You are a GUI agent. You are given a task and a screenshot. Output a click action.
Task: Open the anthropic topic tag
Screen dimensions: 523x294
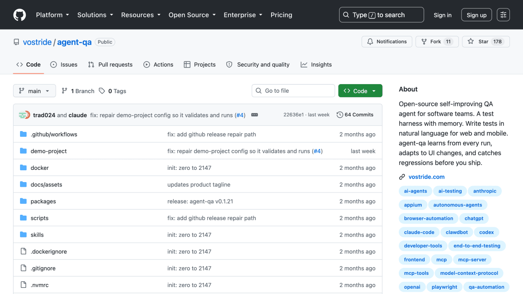coord(485,191)
